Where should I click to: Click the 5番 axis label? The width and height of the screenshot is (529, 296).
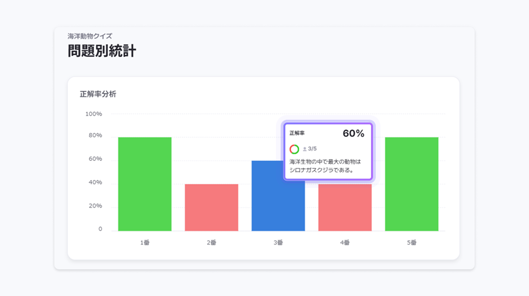(x=412, y=243)
